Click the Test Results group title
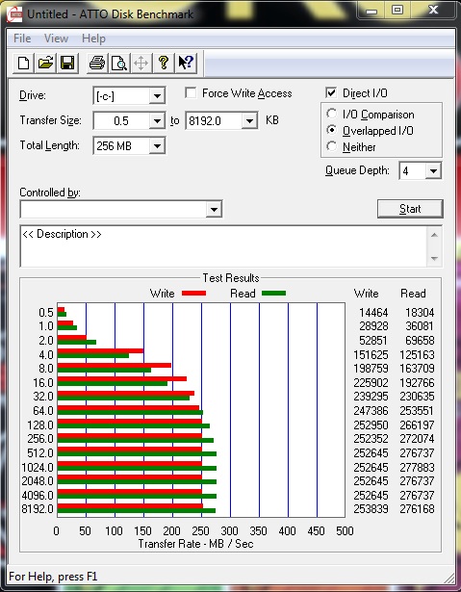The image size is (461, 592). (231, 278)
